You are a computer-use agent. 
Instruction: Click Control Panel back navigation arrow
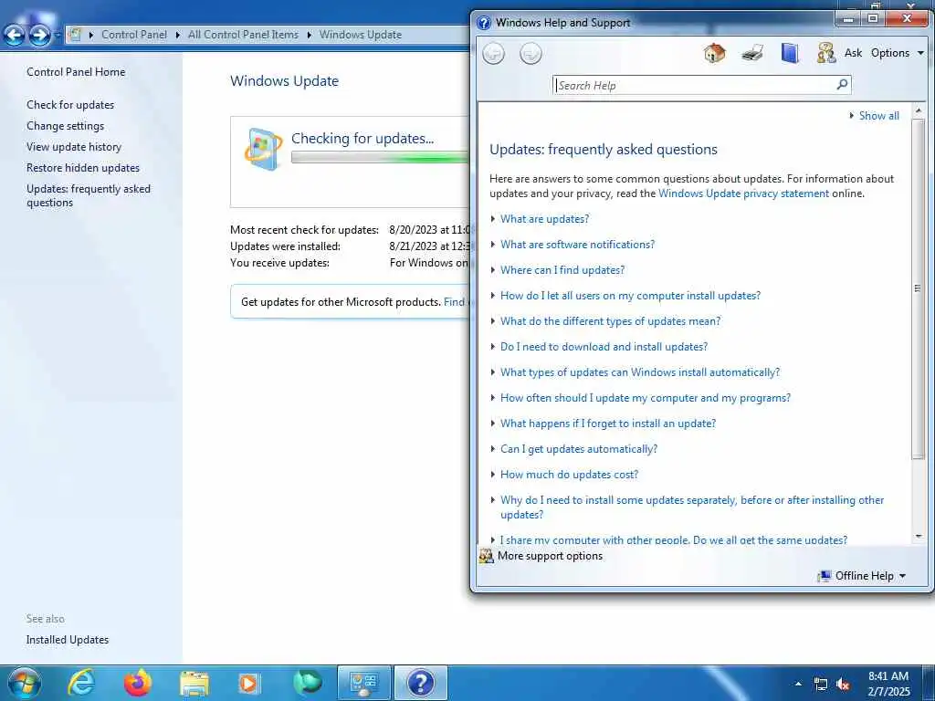[x=15, y=35]
